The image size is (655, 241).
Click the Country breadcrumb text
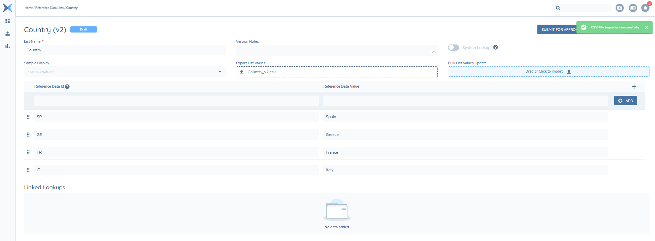coord(72,8)
